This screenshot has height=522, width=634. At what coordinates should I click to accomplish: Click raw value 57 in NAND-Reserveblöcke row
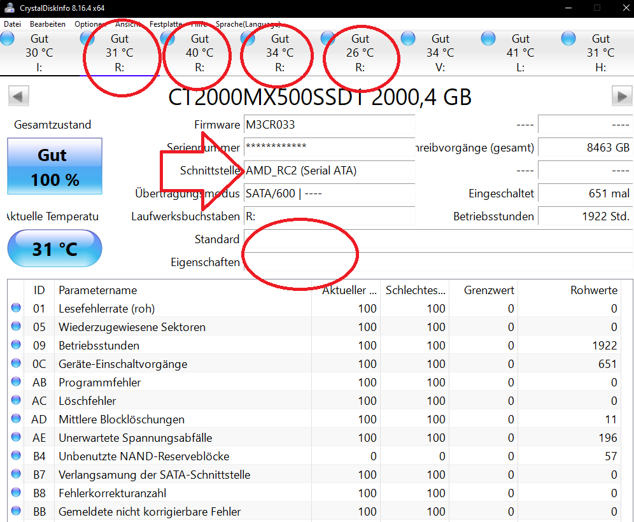[x=611, y=456]
